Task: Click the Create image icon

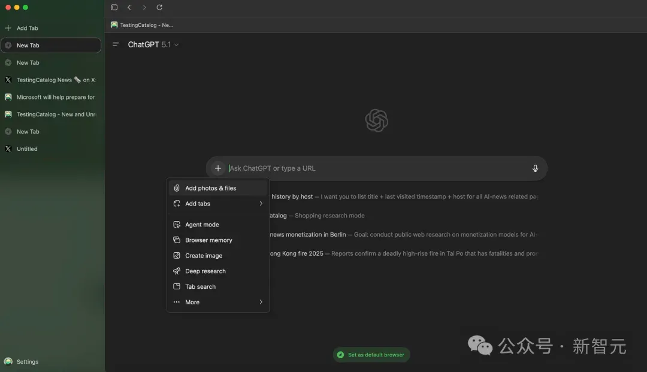Action: point(177,256)
